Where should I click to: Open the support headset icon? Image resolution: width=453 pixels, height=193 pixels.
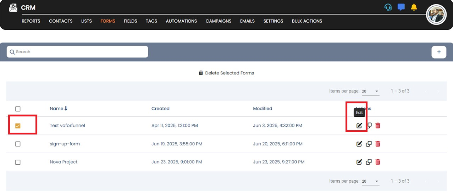tap(388, 7)
